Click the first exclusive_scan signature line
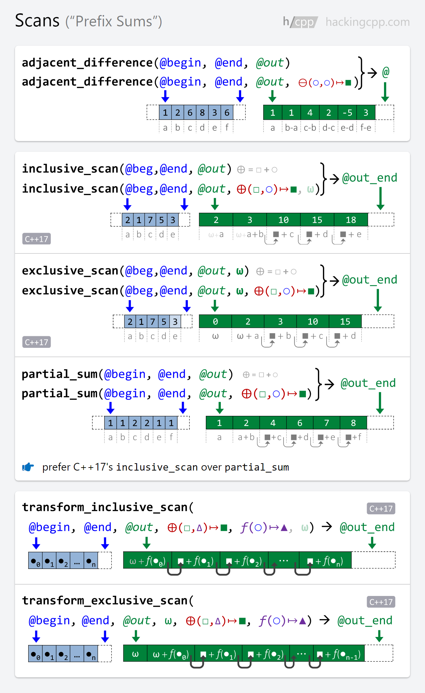Image resolution: width=425 pixels, height=693 pixels. 135,271
